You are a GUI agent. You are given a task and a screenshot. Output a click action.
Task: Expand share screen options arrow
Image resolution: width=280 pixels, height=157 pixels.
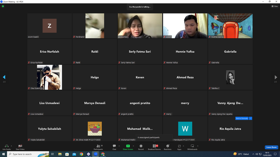[x=133, y=146]
